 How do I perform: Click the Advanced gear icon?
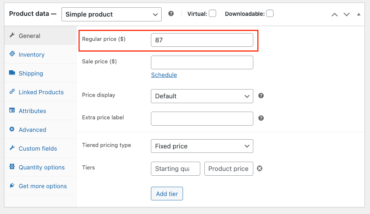pos(12,129)
